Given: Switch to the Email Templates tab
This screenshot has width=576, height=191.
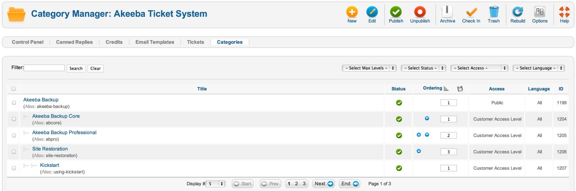Looking at the screenshot, I should click(x=155, y=42).
